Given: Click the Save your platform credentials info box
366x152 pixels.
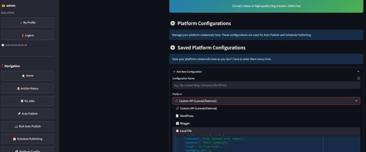Looking at the screenshot, I should pyautogui.click(x=266, y=59).
